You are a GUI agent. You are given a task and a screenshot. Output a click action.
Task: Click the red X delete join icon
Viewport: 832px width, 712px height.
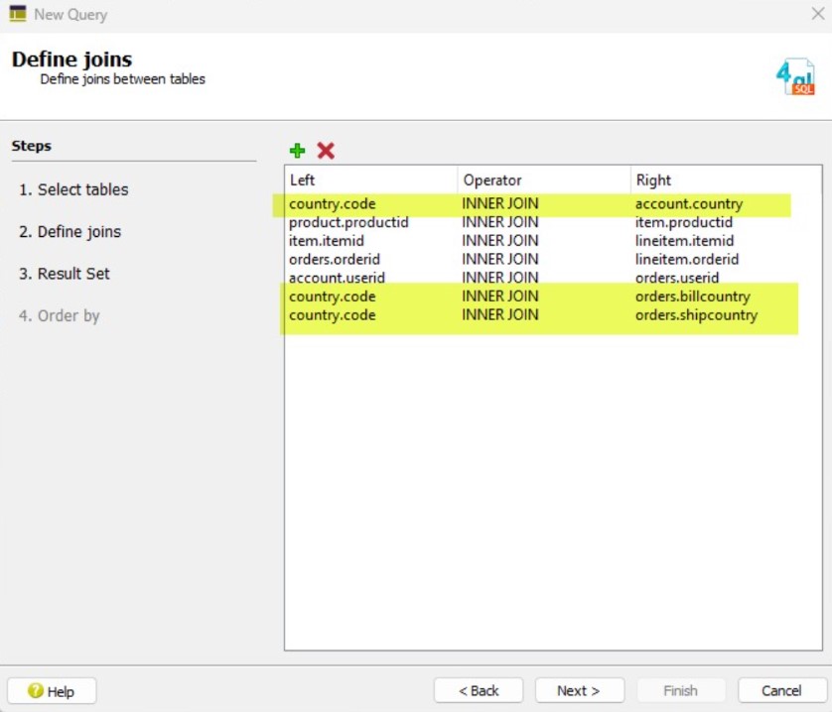[326, 151]
